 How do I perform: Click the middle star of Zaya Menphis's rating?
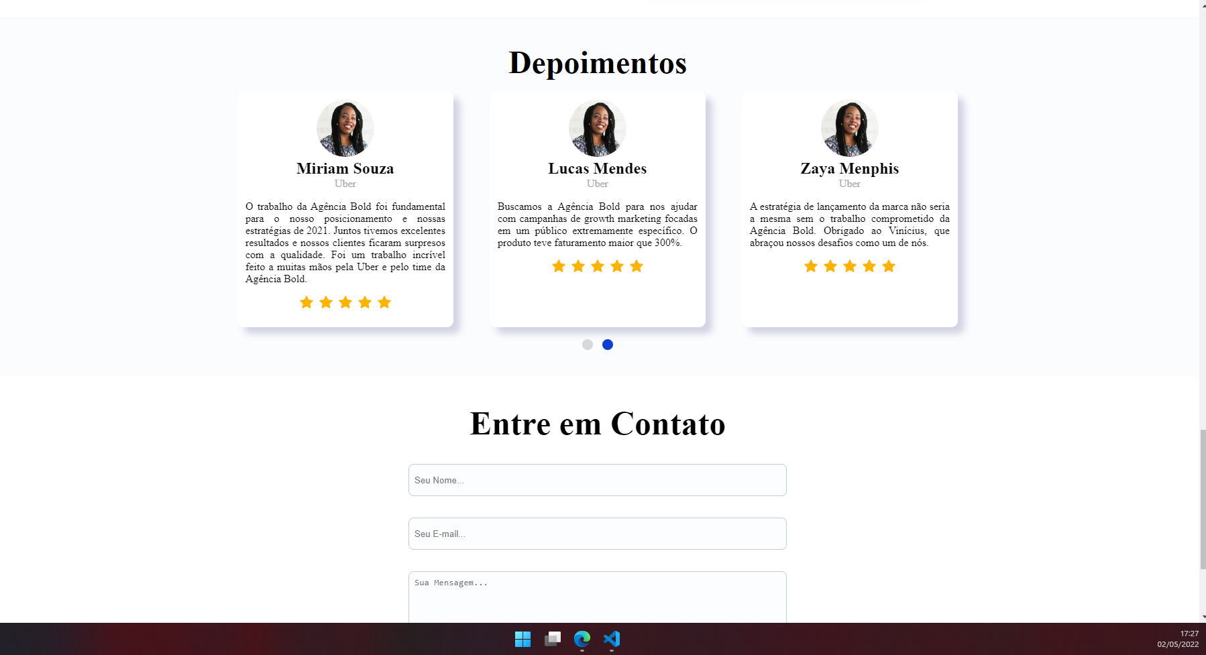tap(849, 266)
